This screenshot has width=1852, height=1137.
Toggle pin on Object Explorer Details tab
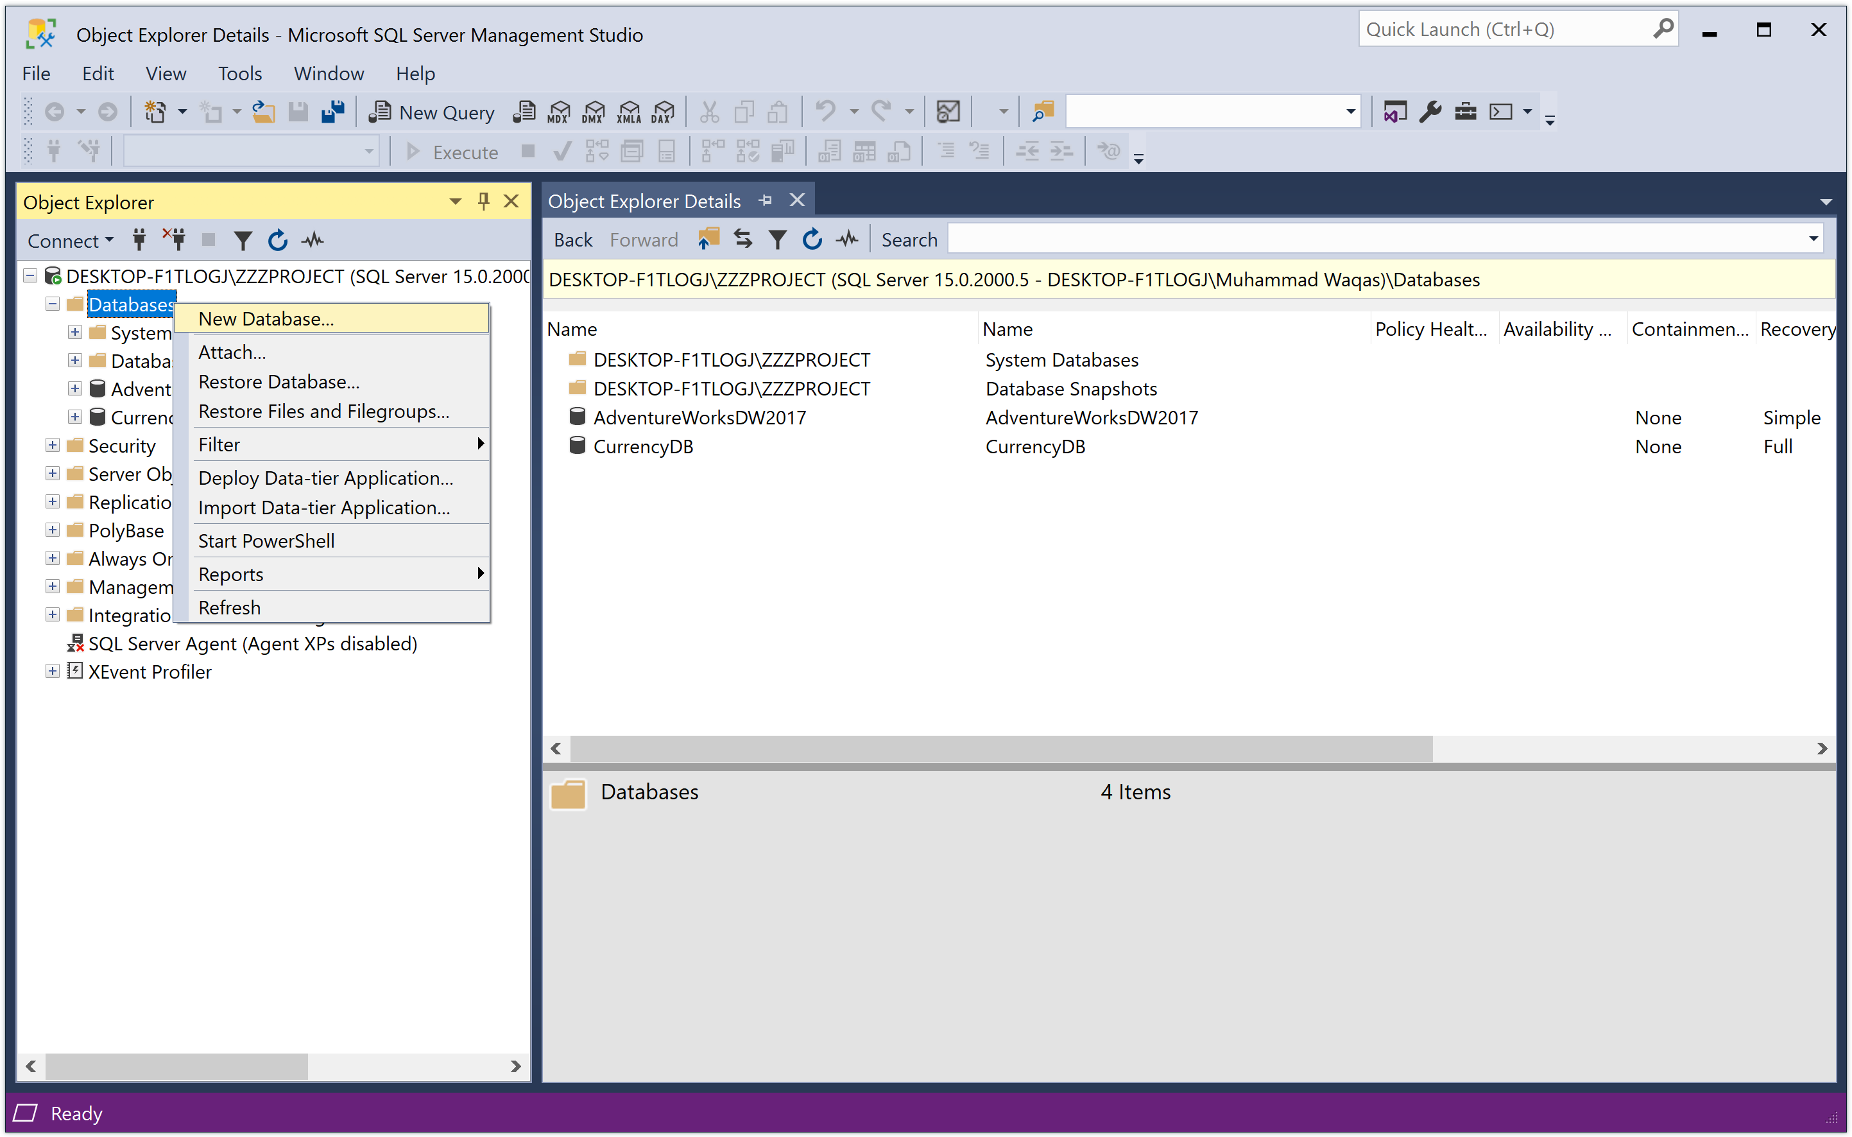pyautogui.click(x=765, y=201)
